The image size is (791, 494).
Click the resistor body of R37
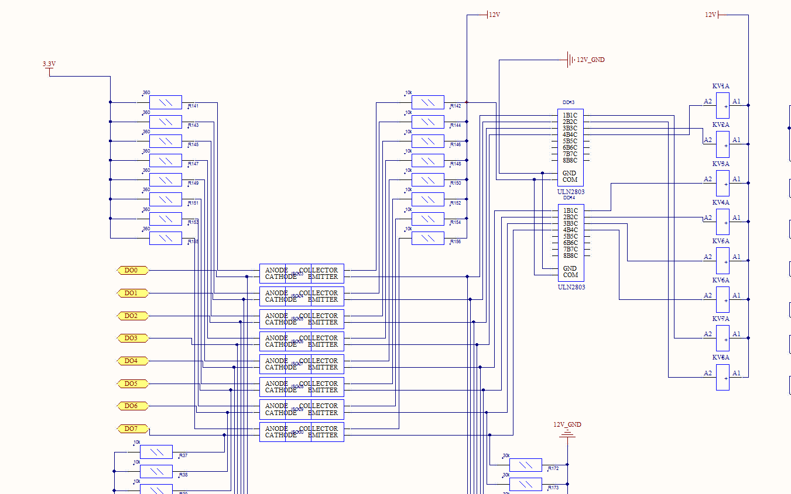pyautogui.click(x=156, y=452)
